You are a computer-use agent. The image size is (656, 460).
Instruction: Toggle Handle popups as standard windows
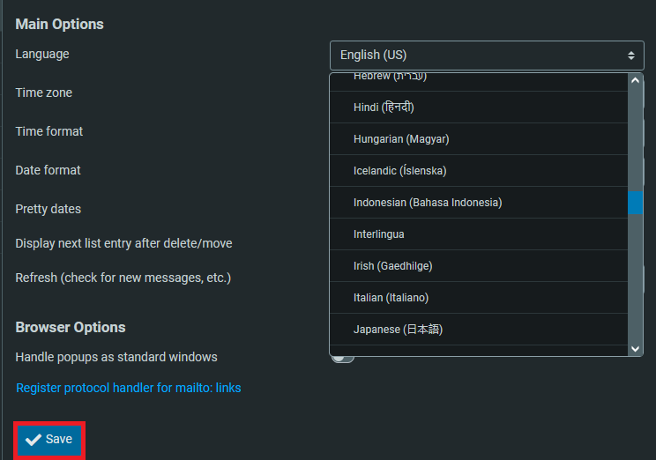(342, 358)
